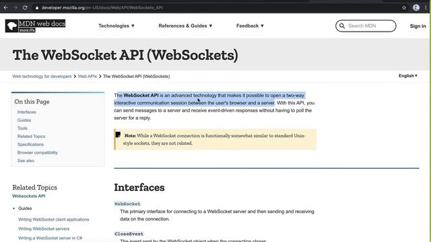431x242 pixels.
Task: Click the browser back arrow
Action: (6, 7)
